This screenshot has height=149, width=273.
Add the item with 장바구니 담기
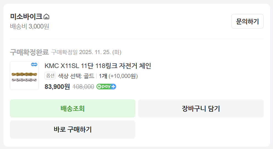coord(201,108)
